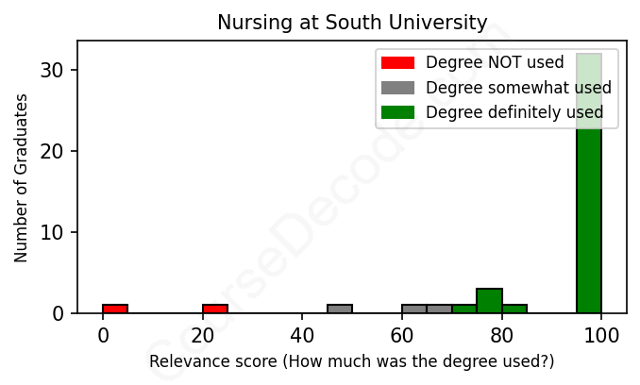Viewport: 640px width, 385px height.
Task: Click the red Degree NOT used legend swatch
Action: (397, 63)
